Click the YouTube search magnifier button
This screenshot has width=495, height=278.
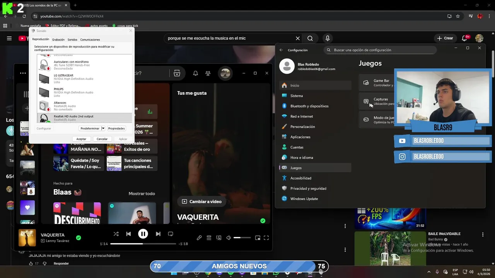click(x=310, y=38)
